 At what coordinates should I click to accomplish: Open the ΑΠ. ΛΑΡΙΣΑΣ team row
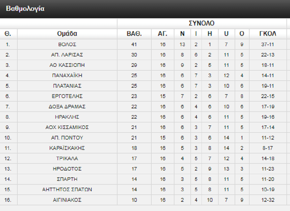tap(67, 55)
